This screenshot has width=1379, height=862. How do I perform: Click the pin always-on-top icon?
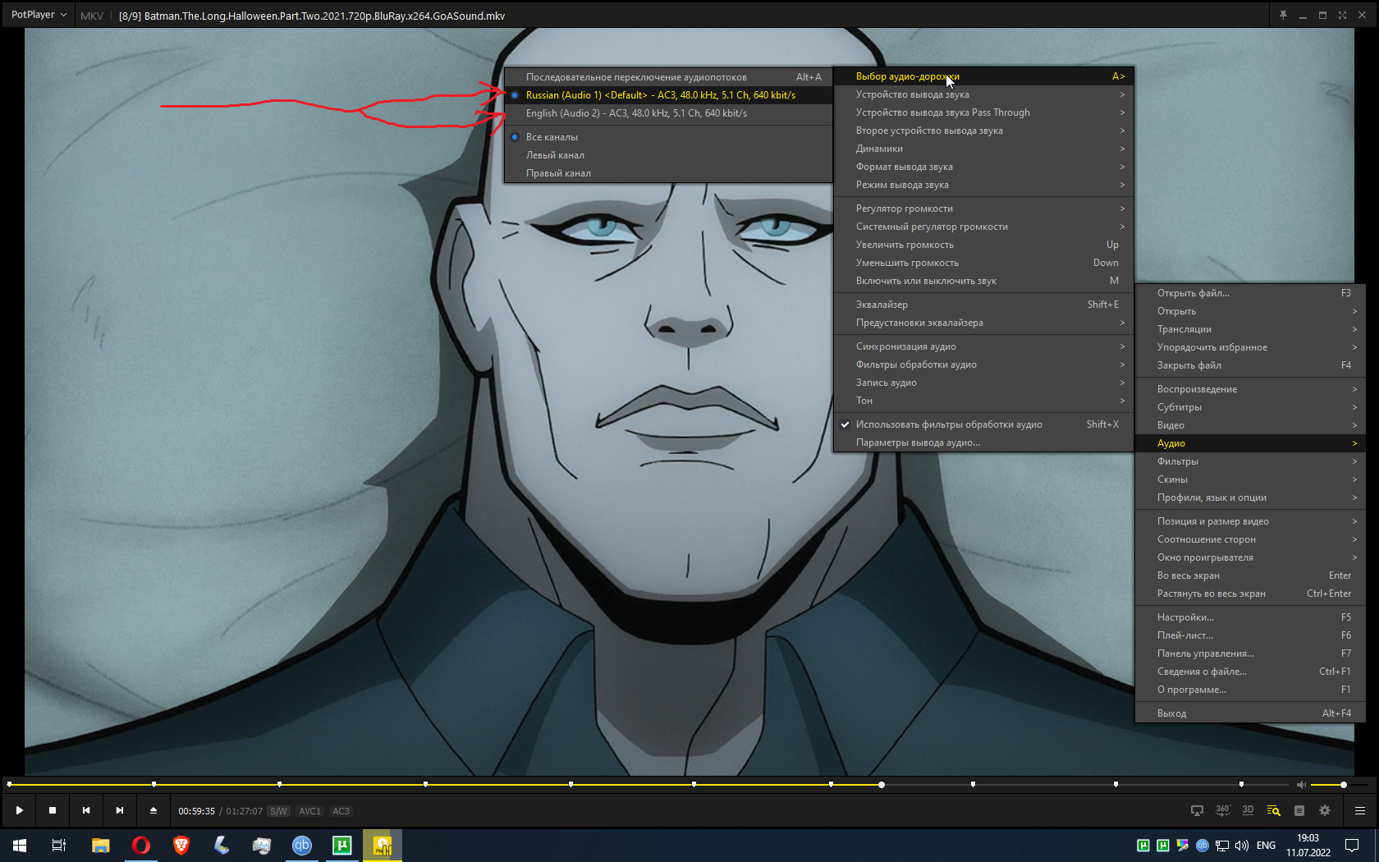1283,15
